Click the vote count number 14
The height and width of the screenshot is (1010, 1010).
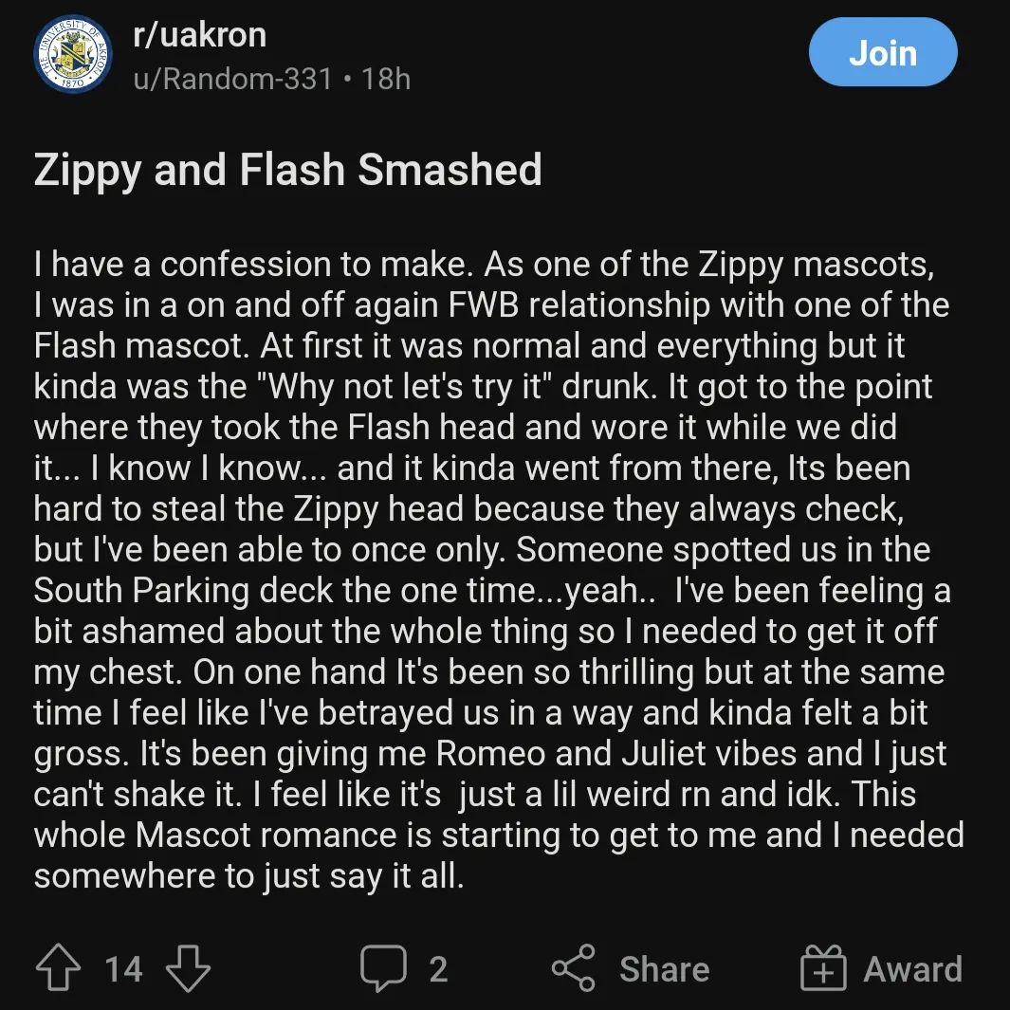coord(123,969)
